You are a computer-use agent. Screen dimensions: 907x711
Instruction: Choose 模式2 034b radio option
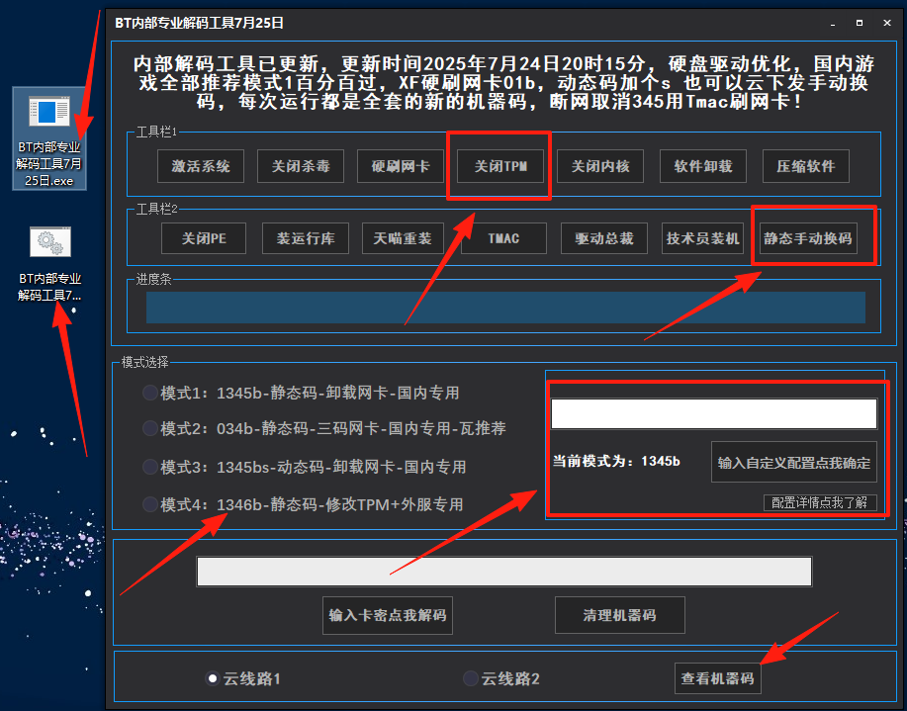(150, 428)
